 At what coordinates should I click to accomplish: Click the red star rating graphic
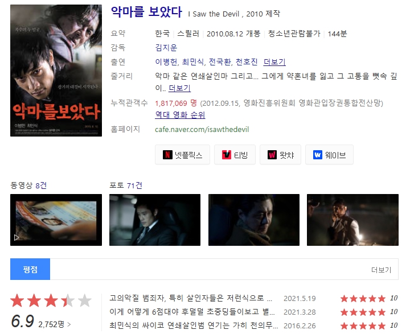tap(51, 300)
